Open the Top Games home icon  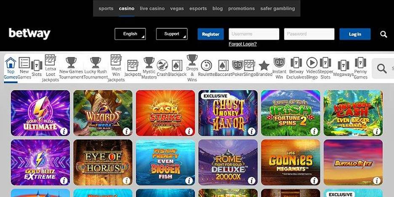pyautogui.click(x=11, y=63)
